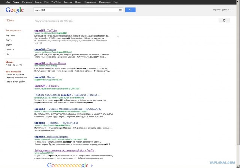Open saper661 на Яндекс.Фотках result
This screenshot has height=168, width=240.
click(x=50, y=63)
